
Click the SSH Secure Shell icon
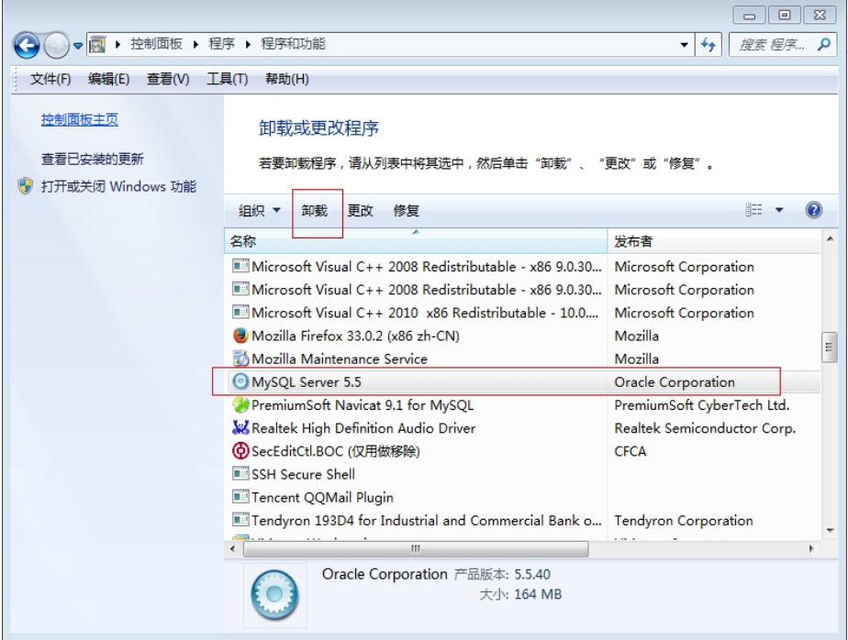(240, 474)
